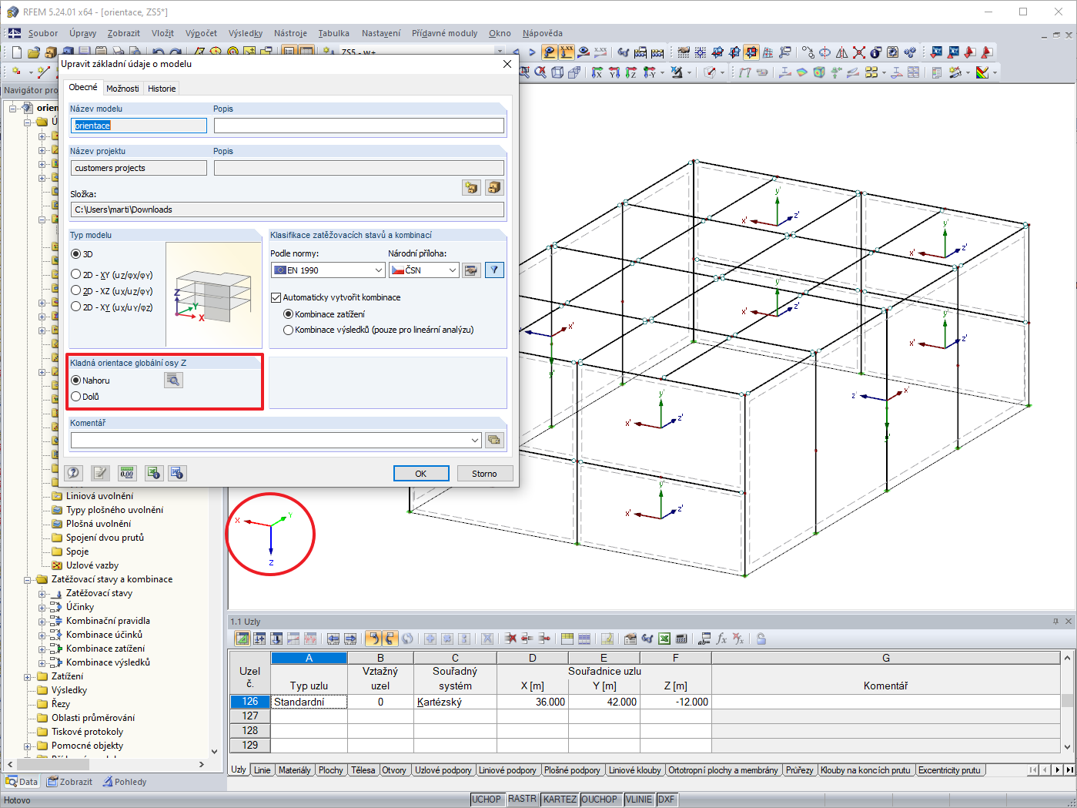Switch to the Historie tab
Screen dimensions: 1077x808
162,89
